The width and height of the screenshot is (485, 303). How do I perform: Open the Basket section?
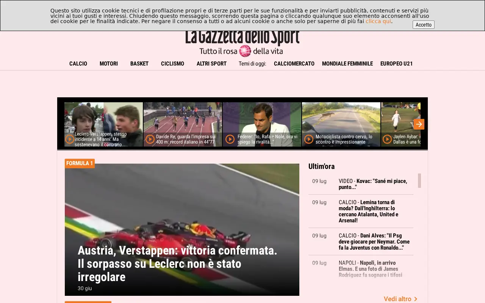[139, 64]
